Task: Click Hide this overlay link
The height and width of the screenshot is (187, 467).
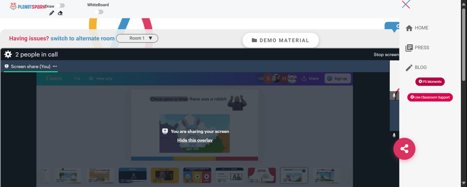Action: coord(195,140)
